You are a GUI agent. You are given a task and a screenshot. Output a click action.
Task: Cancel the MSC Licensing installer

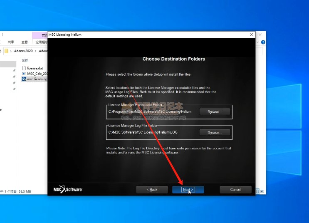coord(235,190)
